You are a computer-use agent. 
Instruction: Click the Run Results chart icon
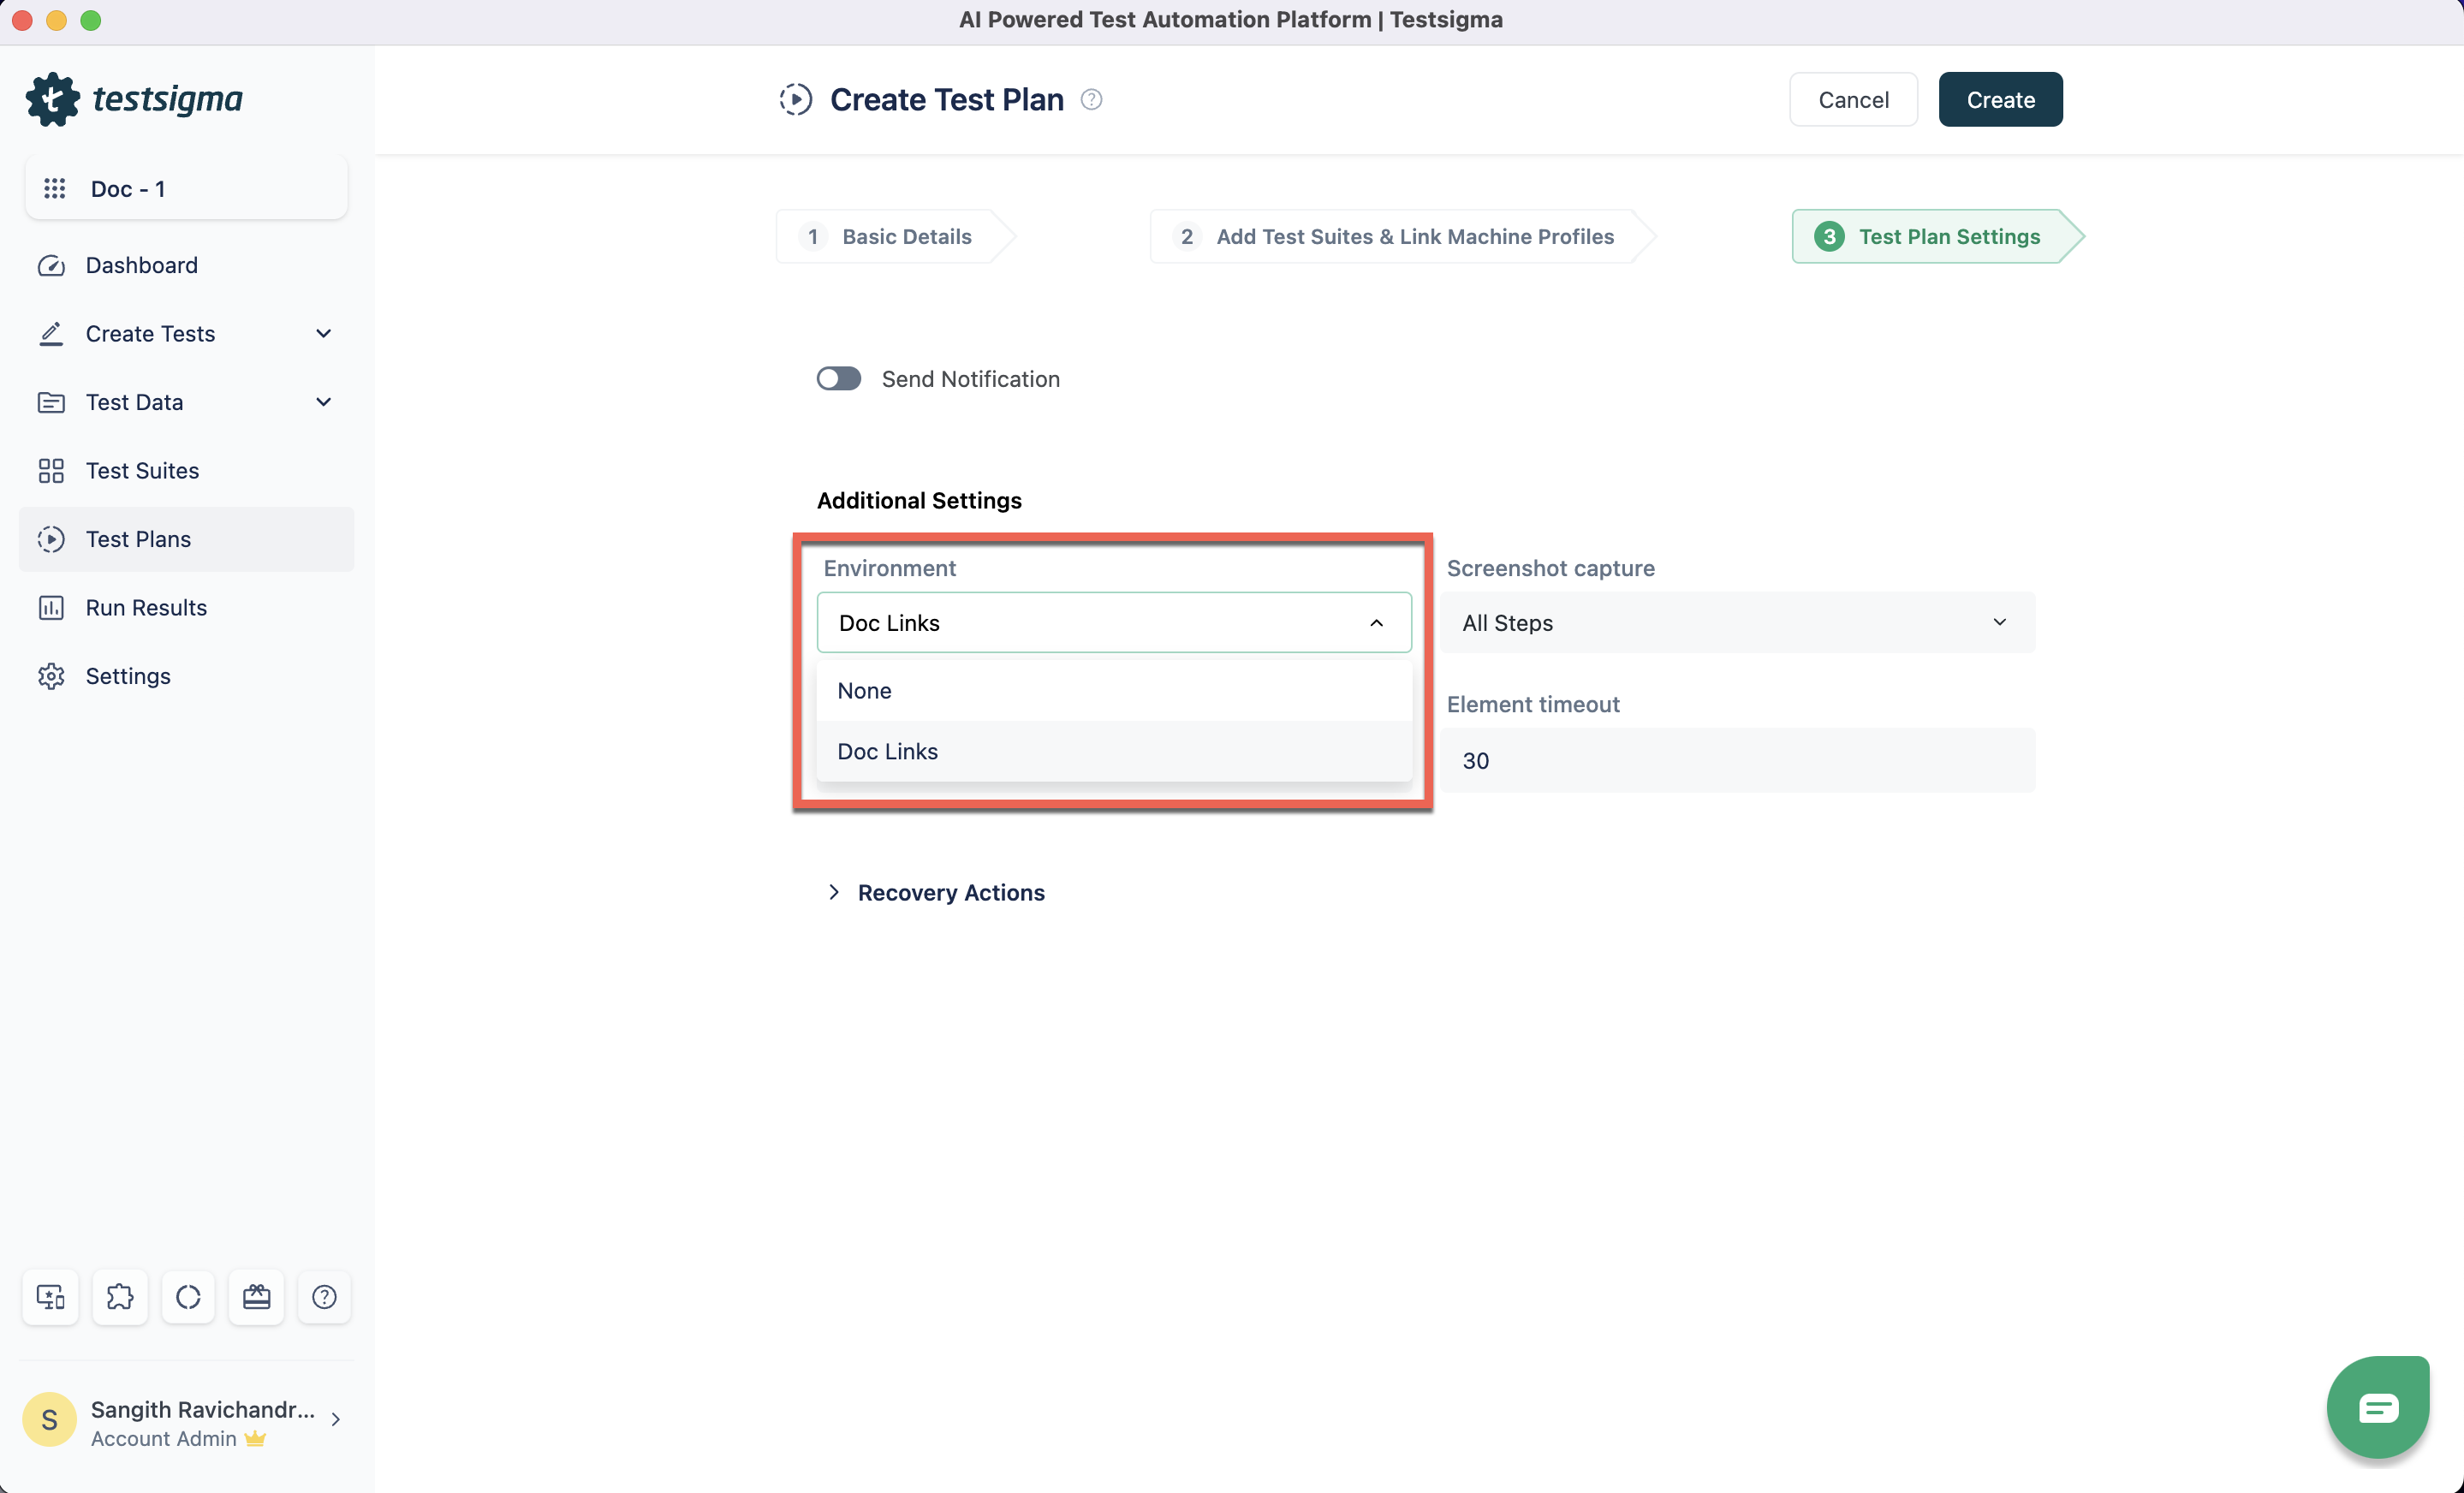pyautogui.click(x=51, y=608)
